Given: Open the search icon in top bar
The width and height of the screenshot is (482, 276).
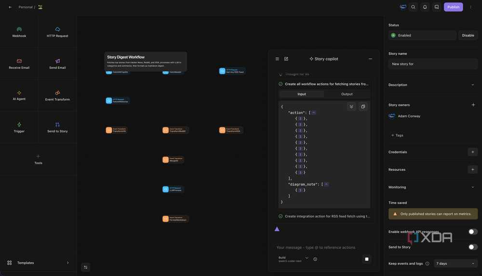Looking at the screenshot, I should [413, 7].
